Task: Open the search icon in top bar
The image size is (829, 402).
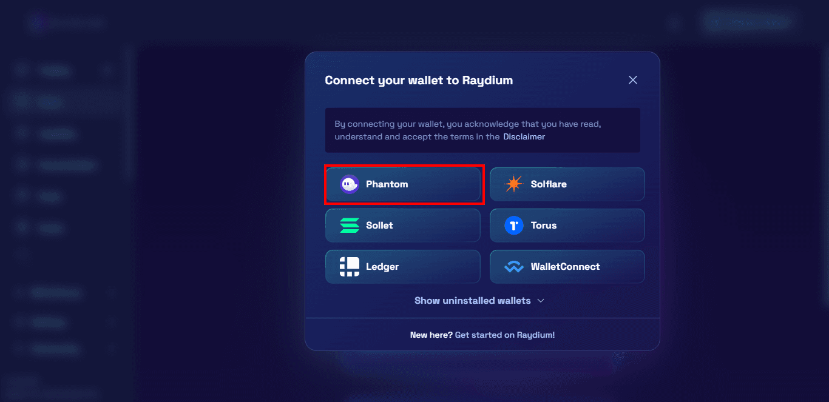Action: (674, 23)
